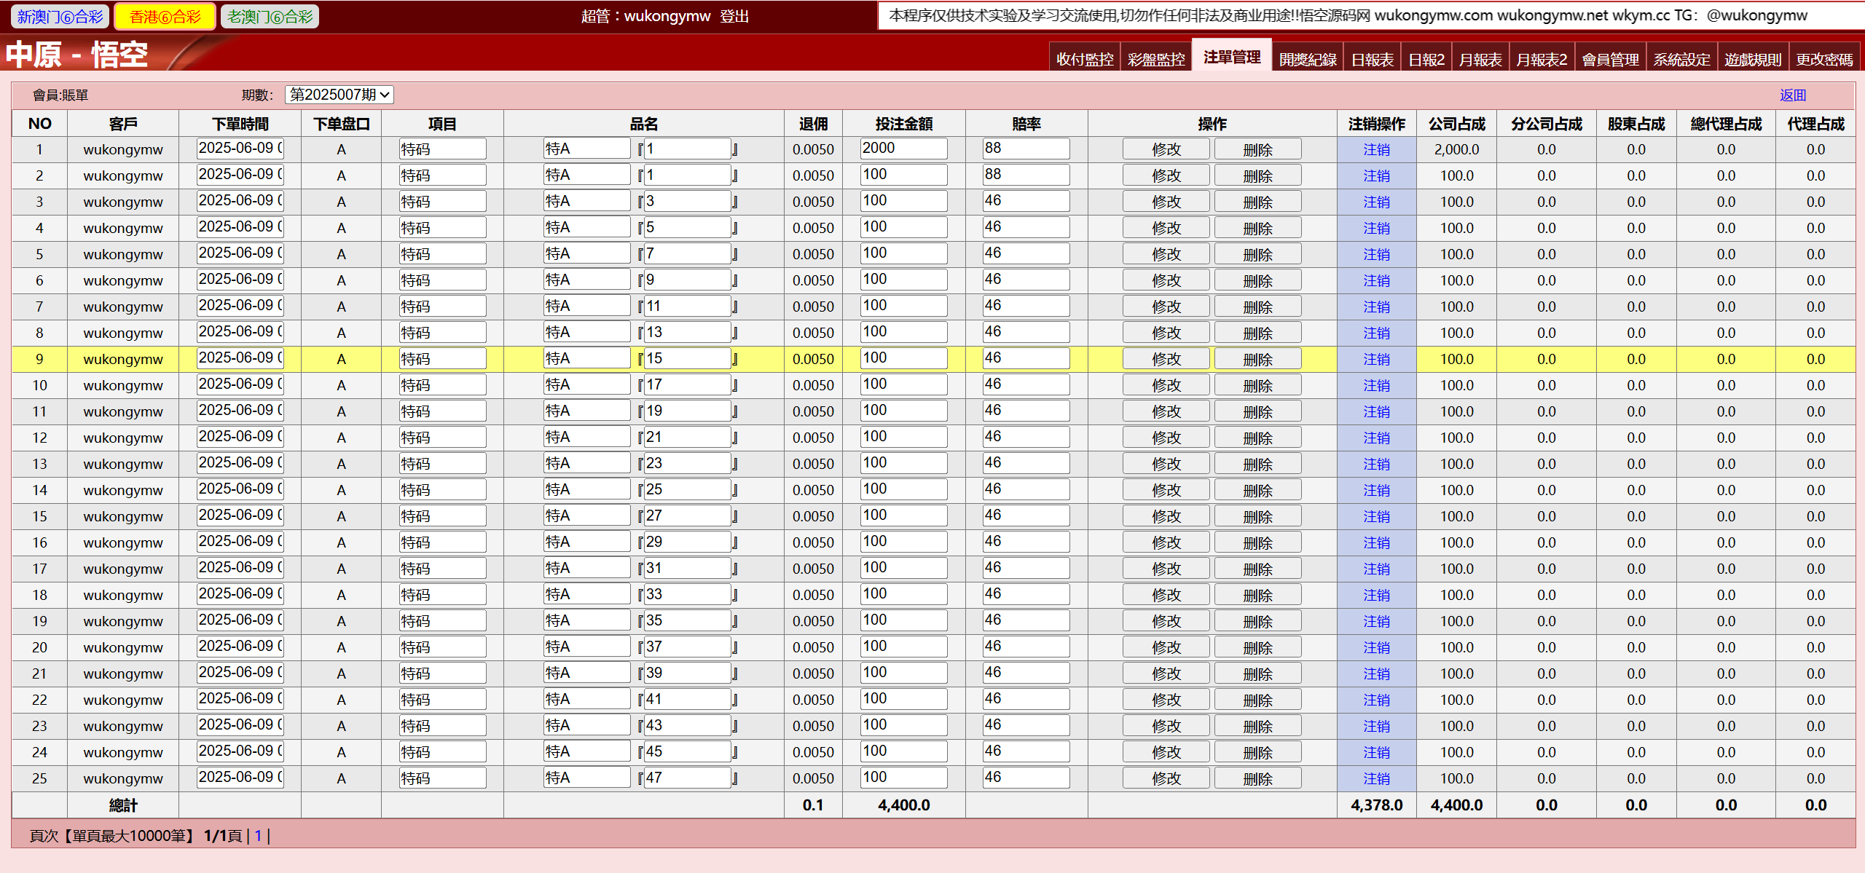The height and width of the screenshot is (873, 1865).
Task: Click the odds field in row 1
Action: (x=1026, y=148)
